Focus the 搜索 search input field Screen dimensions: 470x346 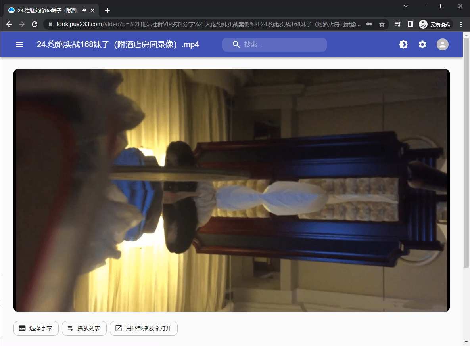click(282, 44)
